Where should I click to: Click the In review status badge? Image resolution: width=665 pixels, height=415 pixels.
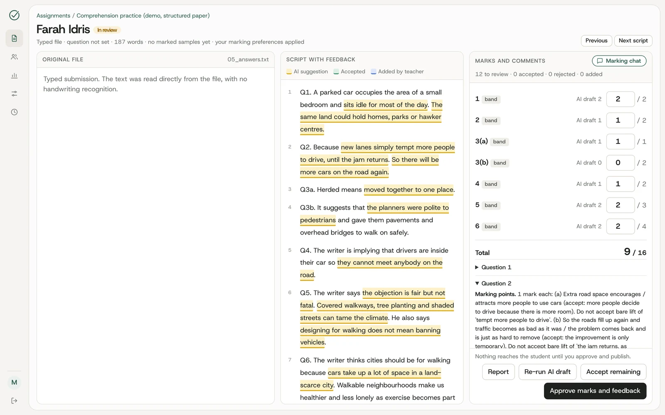[107, 30]
